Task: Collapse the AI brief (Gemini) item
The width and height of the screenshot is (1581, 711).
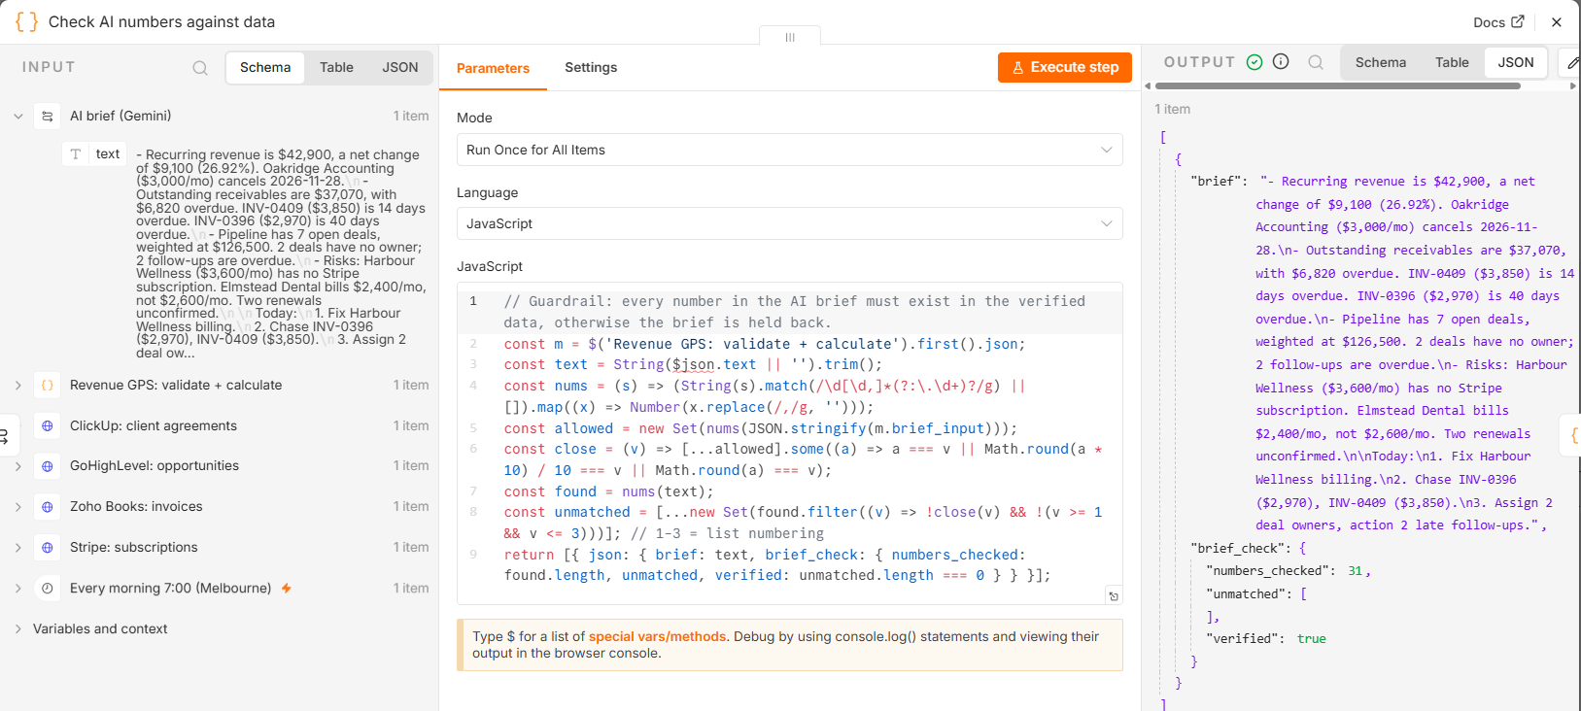Action: (18, 117)
